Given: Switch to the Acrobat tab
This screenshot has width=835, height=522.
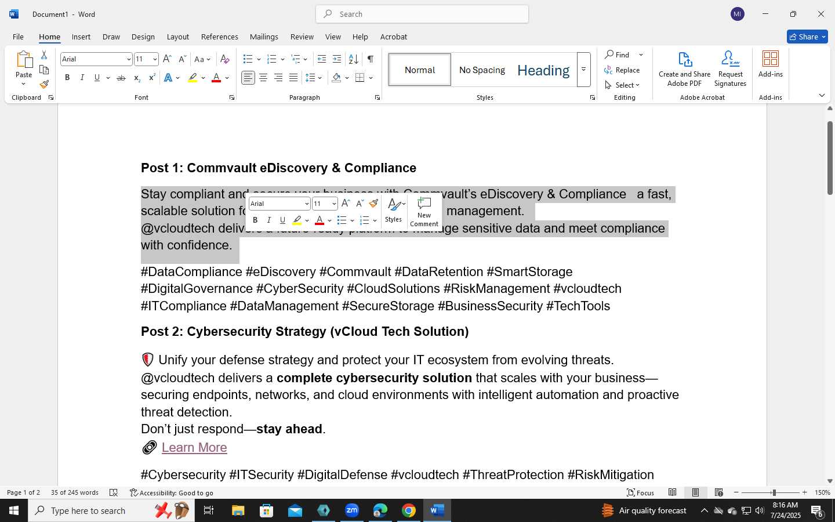Looking at the screenshot, I should pos(394,37).
